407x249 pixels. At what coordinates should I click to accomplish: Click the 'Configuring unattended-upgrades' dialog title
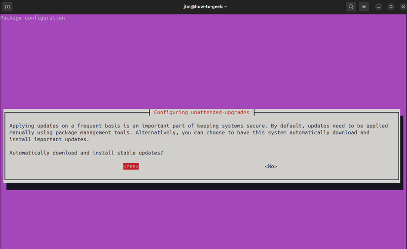(201, 112)
